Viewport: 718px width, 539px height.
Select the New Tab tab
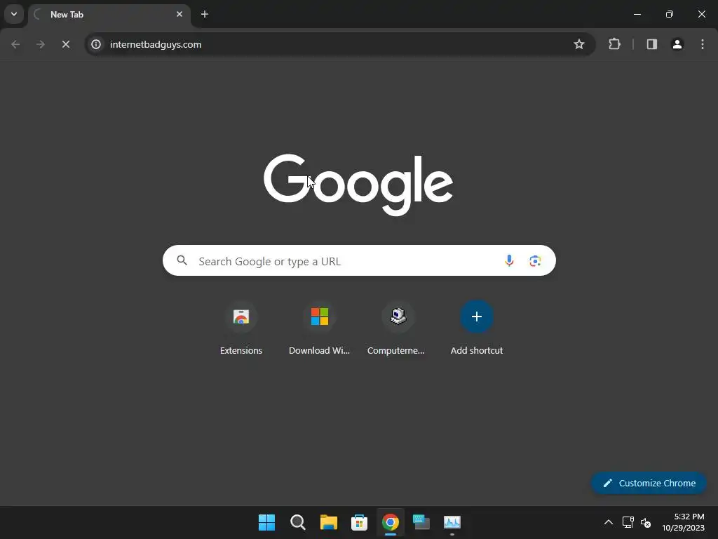point(109,15)
